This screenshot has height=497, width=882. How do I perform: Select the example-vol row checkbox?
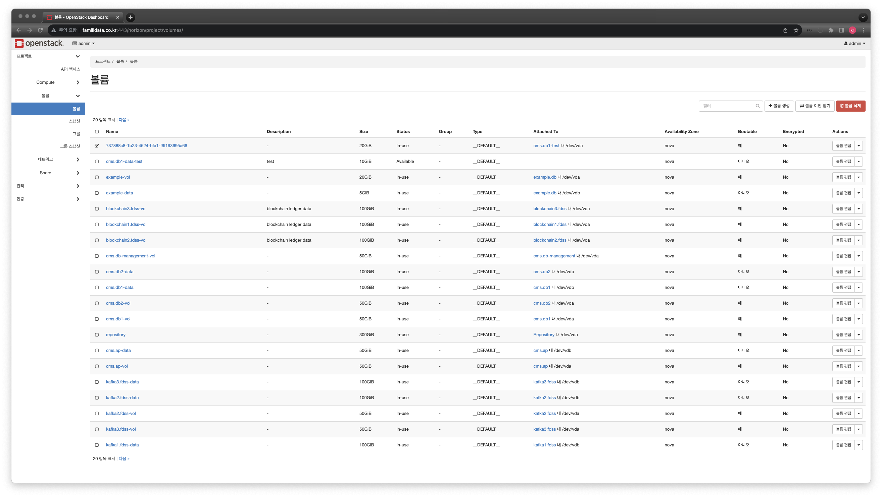point(97,177)
